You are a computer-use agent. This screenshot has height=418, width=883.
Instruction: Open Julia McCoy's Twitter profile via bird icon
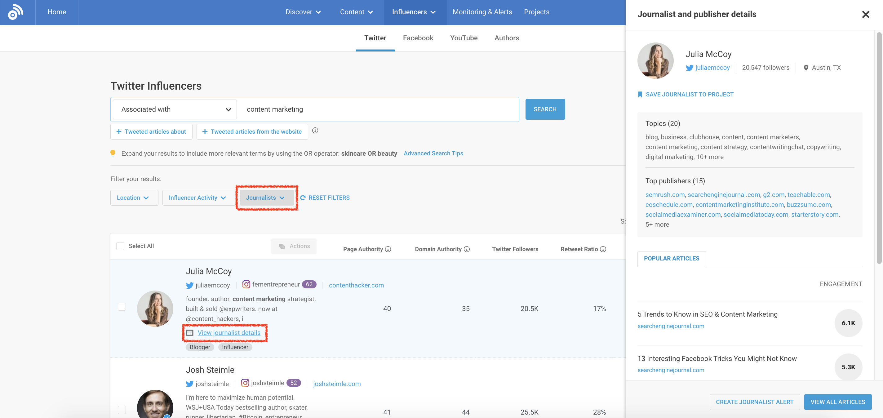[x=689, y=68]
